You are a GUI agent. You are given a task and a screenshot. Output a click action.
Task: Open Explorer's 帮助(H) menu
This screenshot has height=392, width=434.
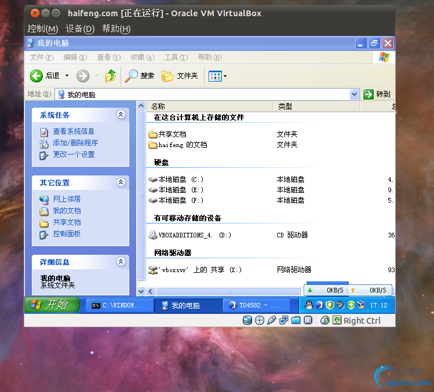pyautogui.click(x=210, y=57)
